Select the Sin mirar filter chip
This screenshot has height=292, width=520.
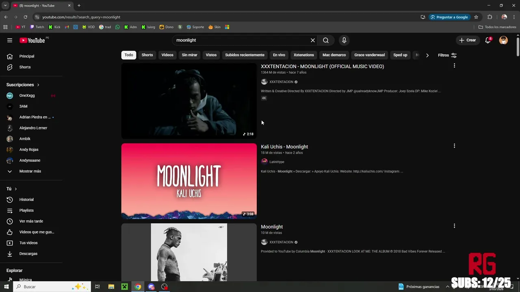190,55
